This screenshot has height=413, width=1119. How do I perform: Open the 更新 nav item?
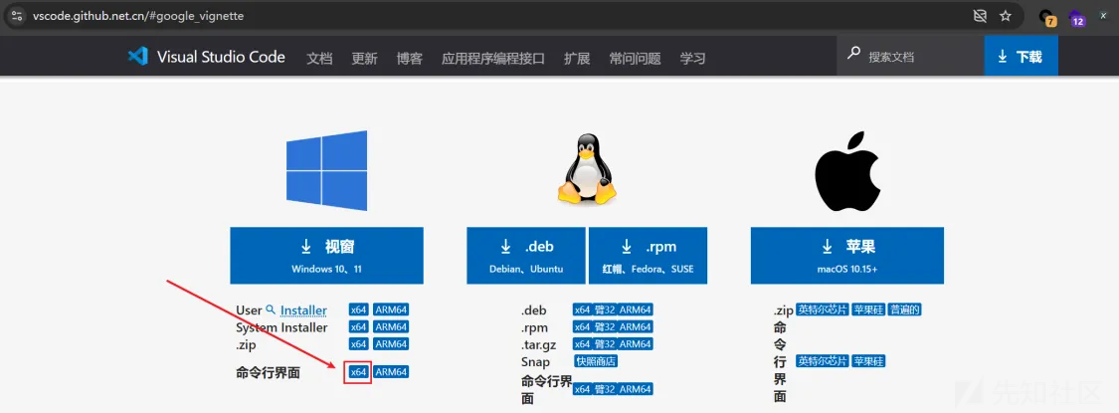click(x=365, y=59)
